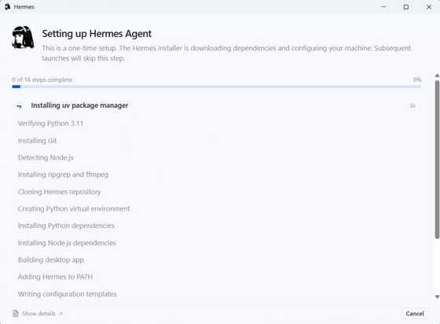The image size is (440, 324).
Task: Minimize the Hermes window
Action: 383,7
